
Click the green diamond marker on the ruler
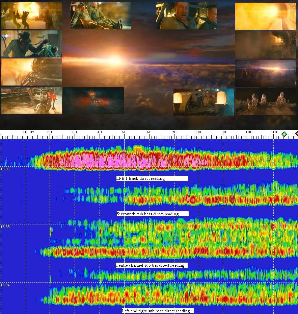point(284,134)
